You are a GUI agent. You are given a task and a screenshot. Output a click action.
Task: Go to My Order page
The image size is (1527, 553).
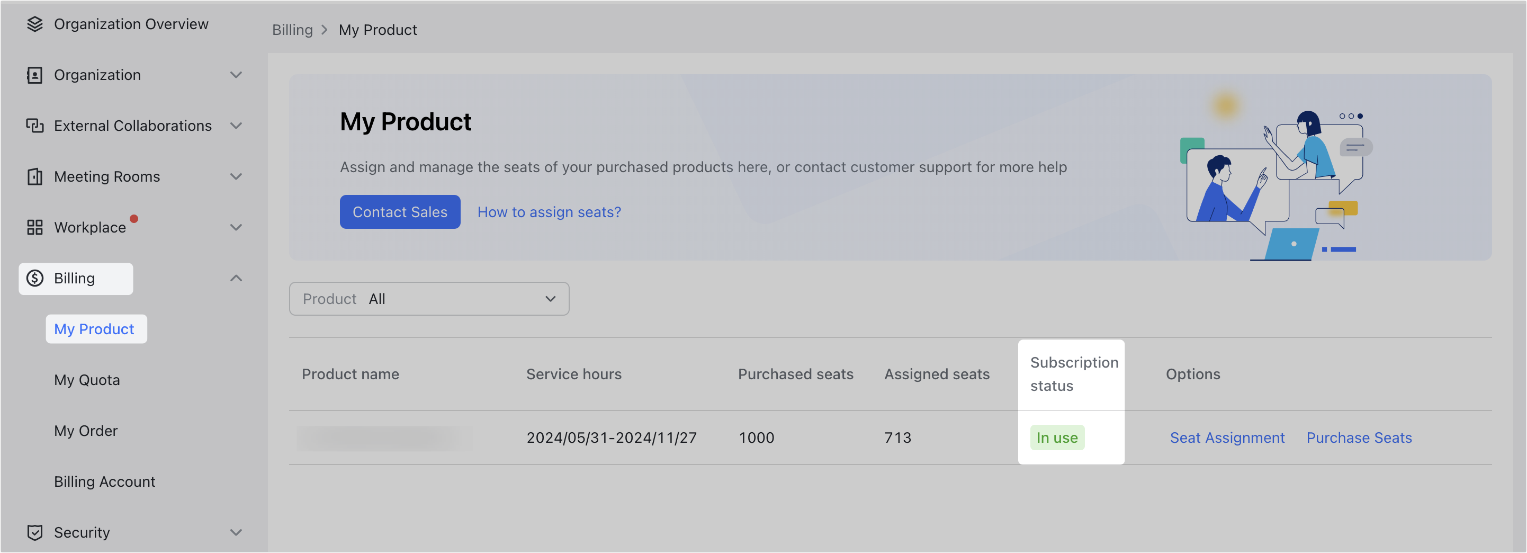(86, 431)
